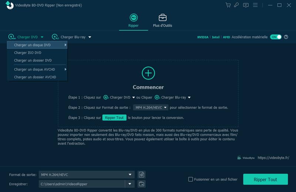Select Charger ISO DVD menu entry
296x192 pixels.
pos(28,53)
